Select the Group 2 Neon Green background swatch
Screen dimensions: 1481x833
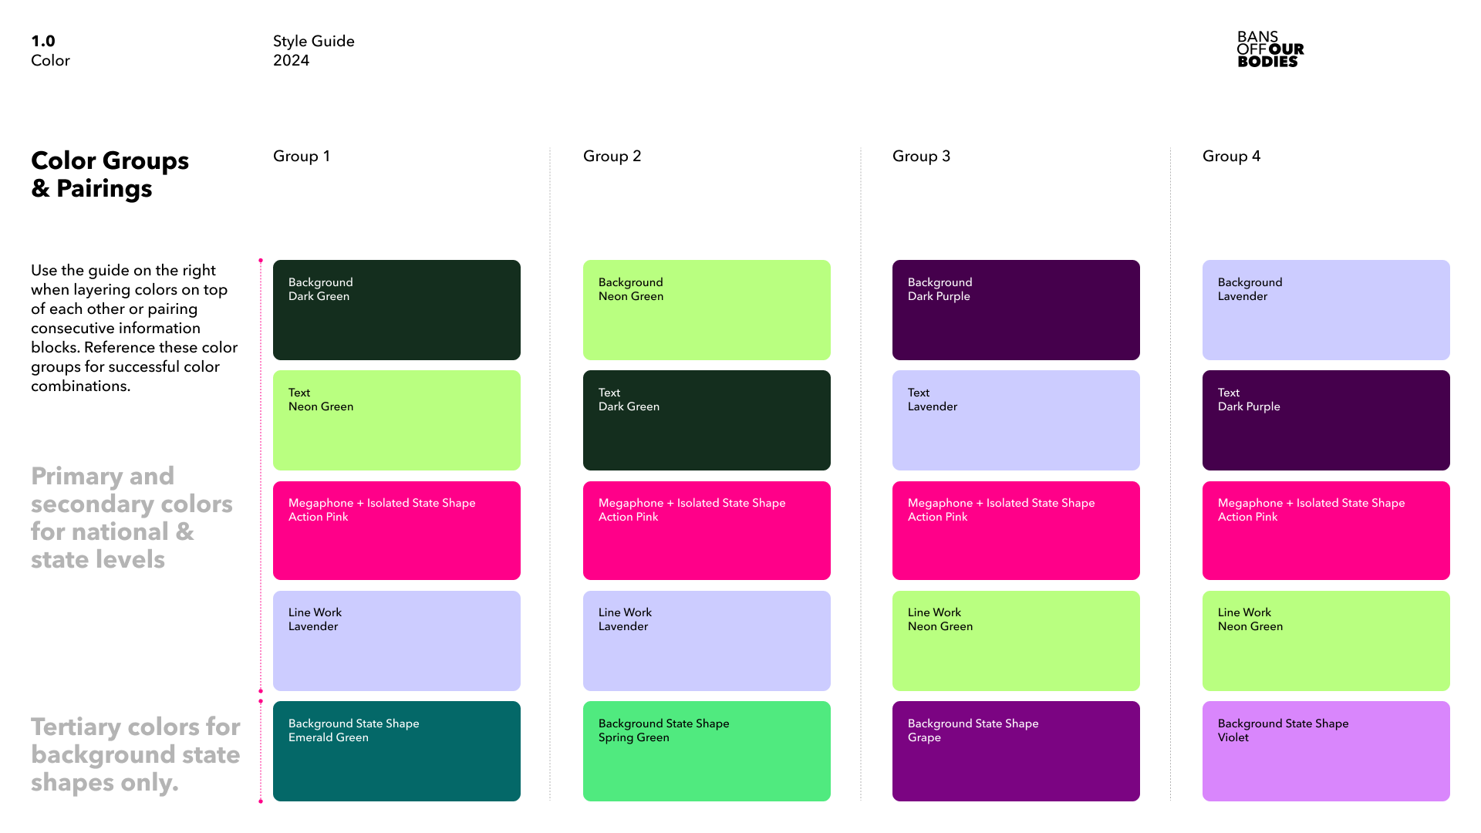[x=707, y=310]
